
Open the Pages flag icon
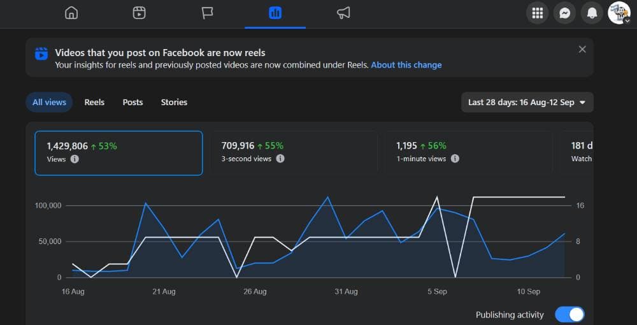[207, 13]
